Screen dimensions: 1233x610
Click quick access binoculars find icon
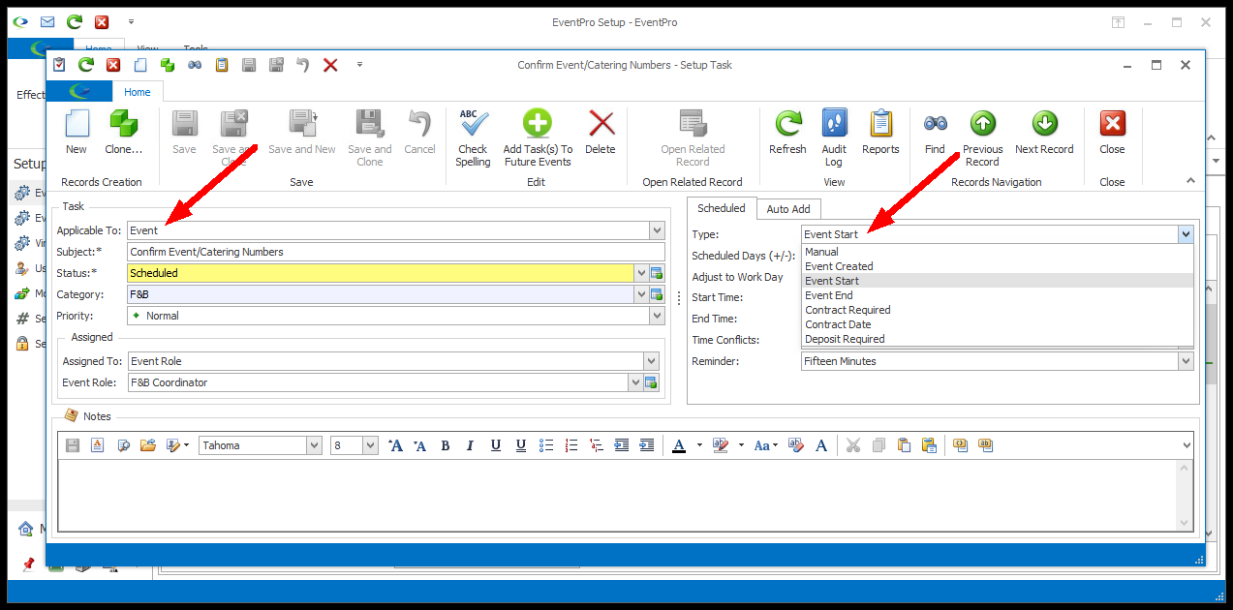coord(195,65)
